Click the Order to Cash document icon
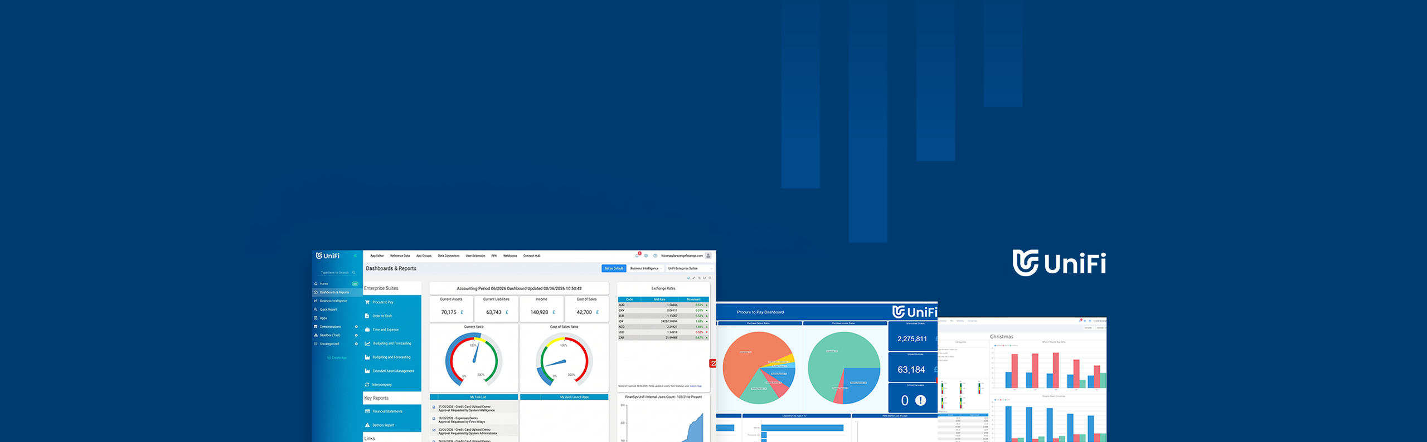The height and width of the screenshot is (442, 1427). click(367, 316)
